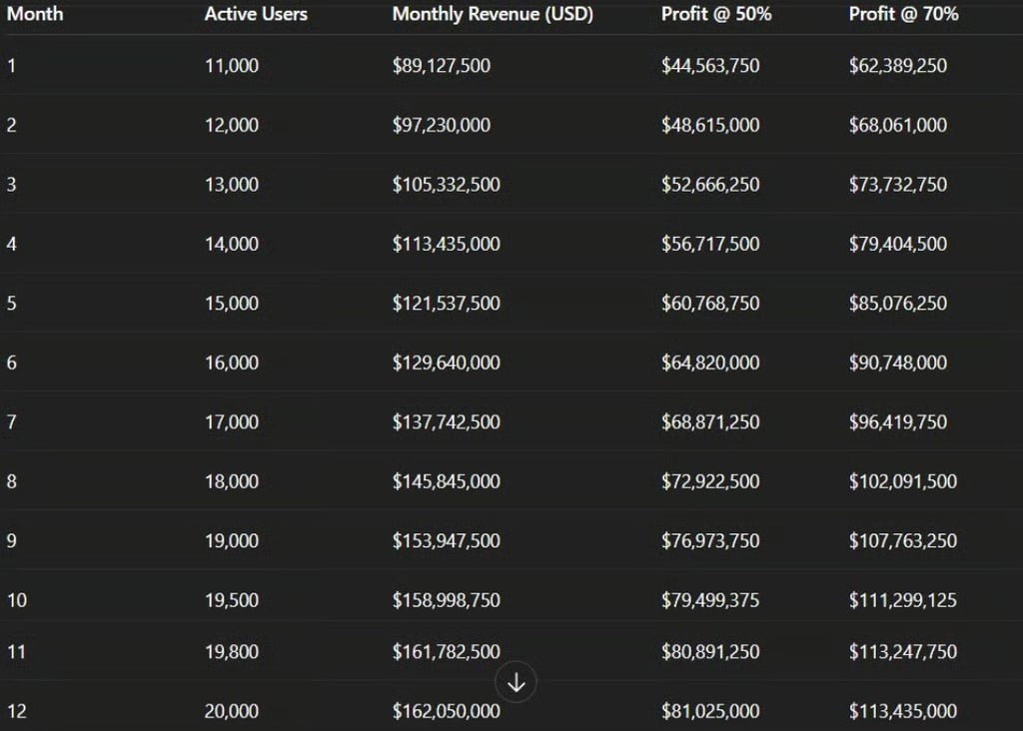This screenshot has width=1023, height=731.
Task: Click the Profit @ 70% header
Action: (x=903, y=15)
